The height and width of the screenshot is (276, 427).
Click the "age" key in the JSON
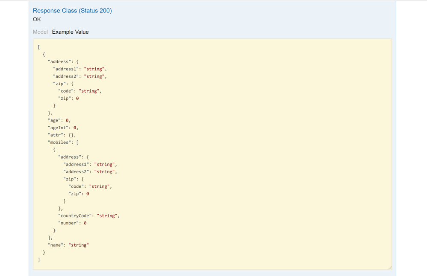(54, 120)
